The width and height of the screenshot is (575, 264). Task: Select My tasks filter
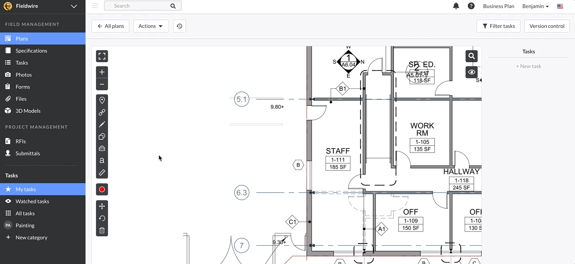click(43, 189)
